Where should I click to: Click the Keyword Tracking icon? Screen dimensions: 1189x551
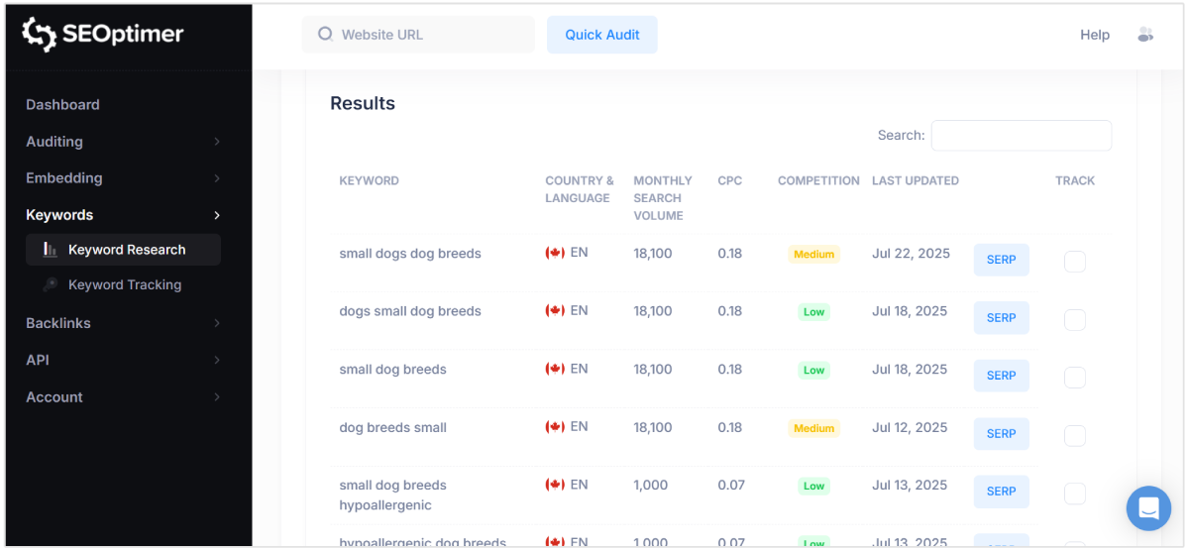tap(51, 285)
